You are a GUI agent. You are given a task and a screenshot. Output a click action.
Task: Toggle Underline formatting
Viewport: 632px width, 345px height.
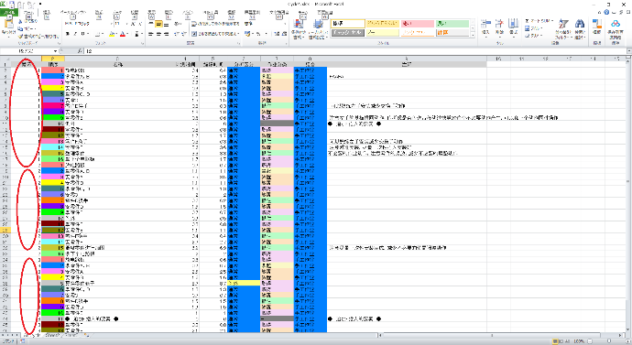click(82, 34)
